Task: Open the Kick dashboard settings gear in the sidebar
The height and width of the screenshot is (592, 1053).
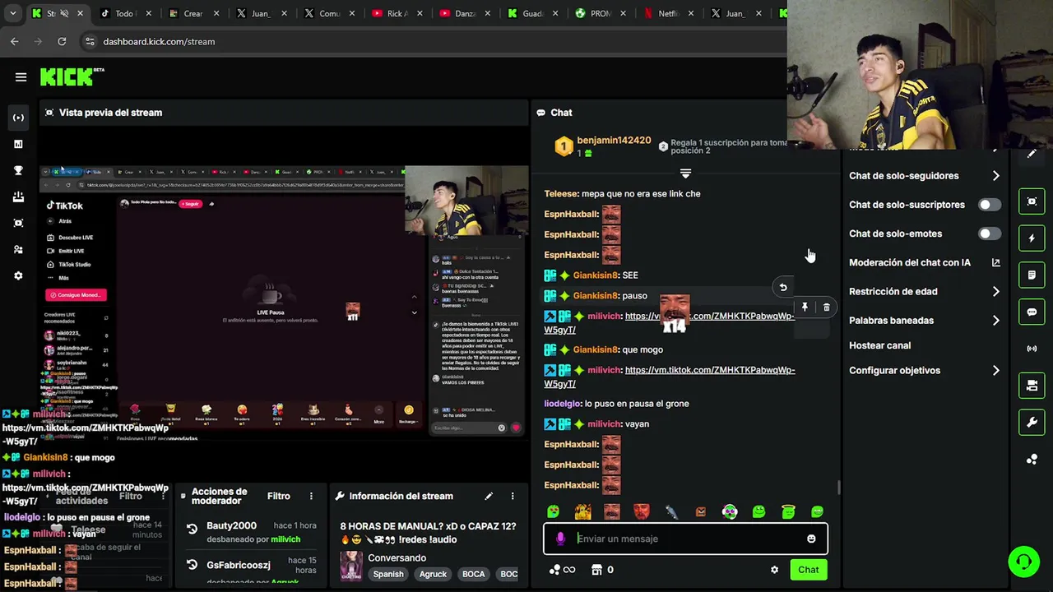Action: coord(18,275)
